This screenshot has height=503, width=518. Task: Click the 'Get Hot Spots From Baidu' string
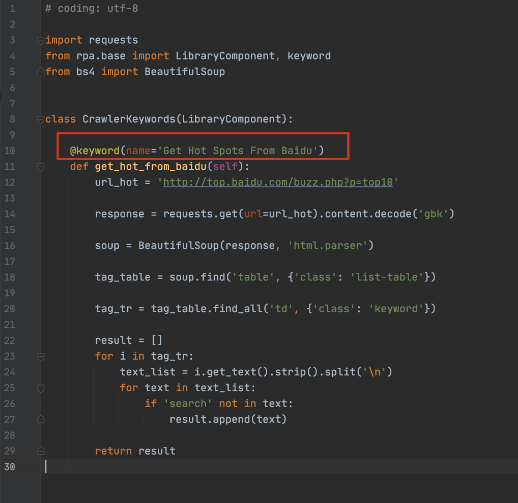[x=237, y=151]
